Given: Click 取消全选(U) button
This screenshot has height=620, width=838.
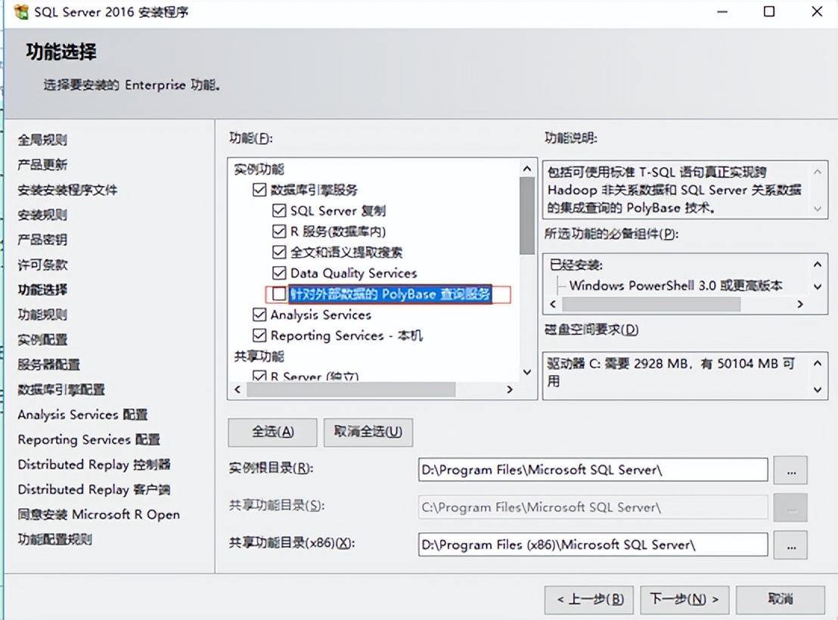Looking at the screenshot, I should [x=368, y=432].
